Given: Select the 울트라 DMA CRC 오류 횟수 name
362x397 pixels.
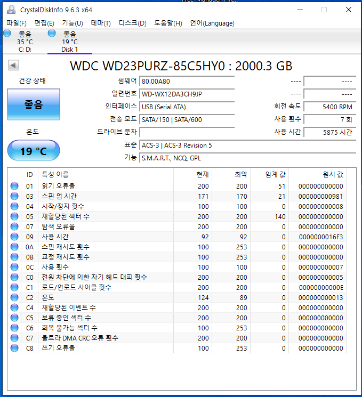Looking at the screenshot, I should pos(80,338).
